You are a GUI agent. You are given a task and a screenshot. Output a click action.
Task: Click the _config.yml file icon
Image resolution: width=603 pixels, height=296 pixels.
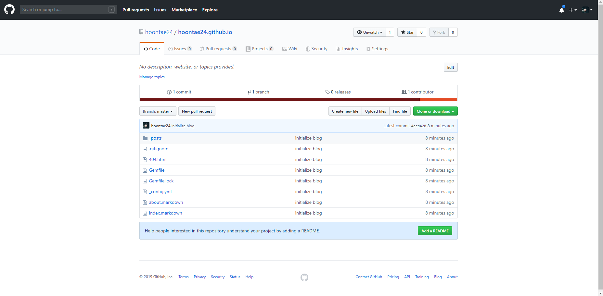145,192
